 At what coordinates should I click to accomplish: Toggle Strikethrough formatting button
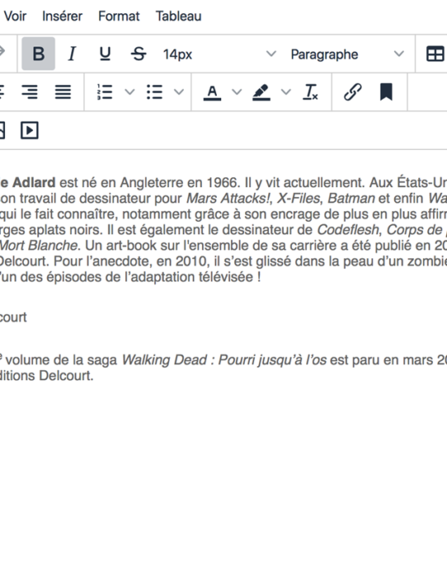(138, 54)
